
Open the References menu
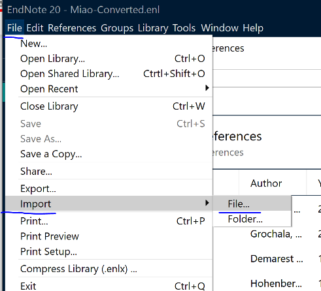(x=72, y=28)
